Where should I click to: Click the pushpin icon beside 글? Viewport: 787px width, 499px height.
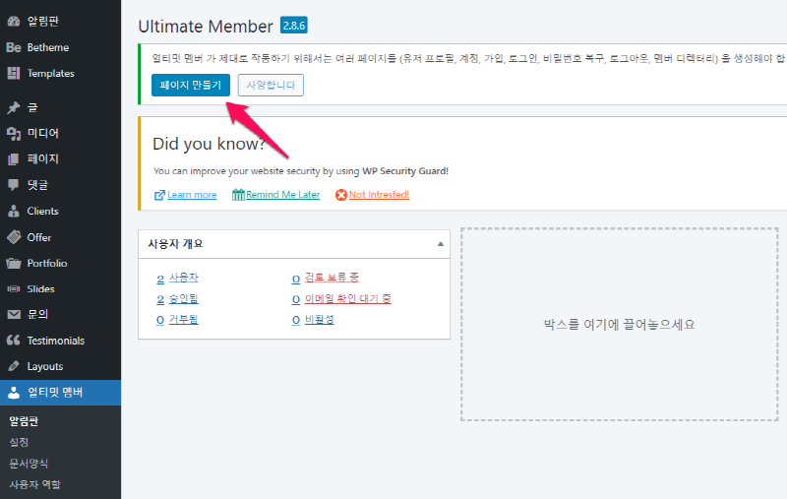(14, 107)
